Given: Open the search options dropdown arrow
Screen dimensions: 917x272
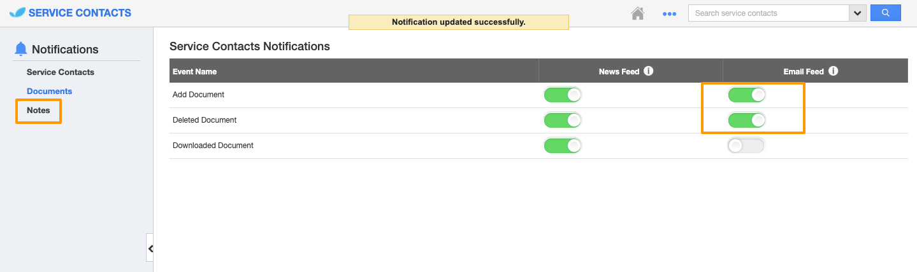Looking at the screenshot, I should tap(857, 13).
